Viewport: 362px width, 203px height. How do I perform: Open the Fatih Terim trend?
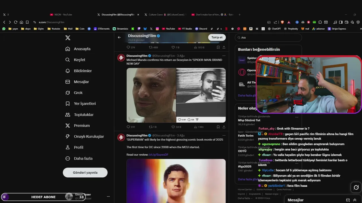click(246, 136)
